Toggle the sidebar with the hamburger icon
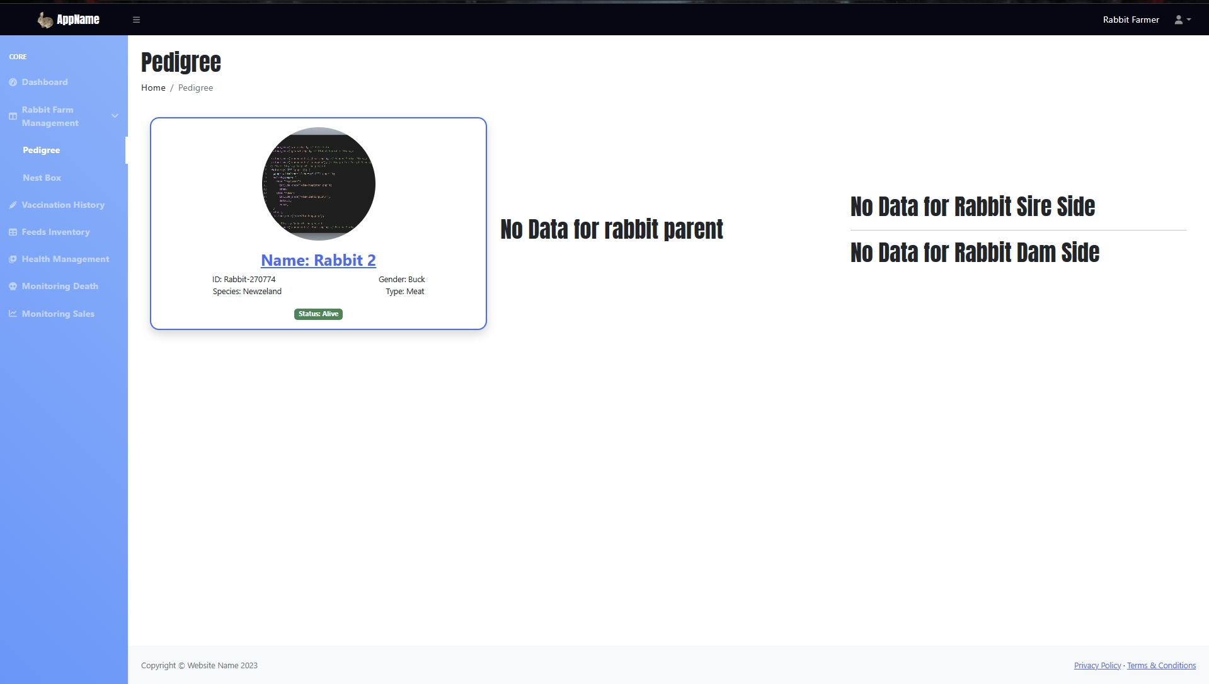1209x684 pixels. coord(136,20)
